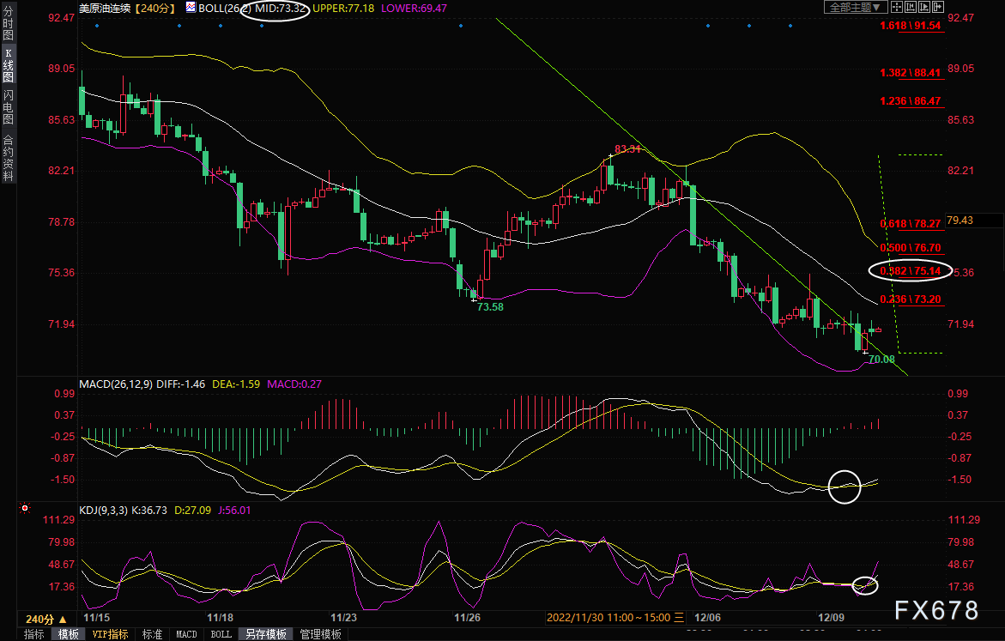The height and width of the screenshot is (641, 1005).
Task: Apply the BOLL template button
Action: [x=221, y=634]
